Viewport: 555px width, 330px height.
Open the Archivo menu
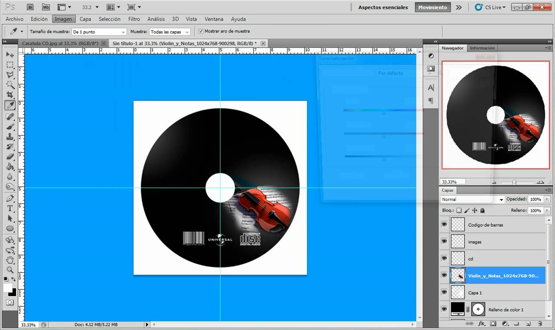[15, 19]
